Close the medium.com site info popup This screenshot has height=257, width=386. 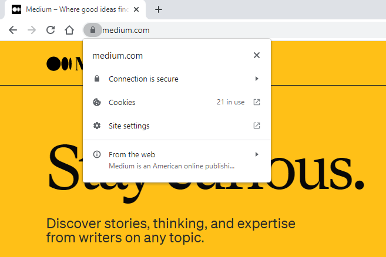[x=257, y=55]
